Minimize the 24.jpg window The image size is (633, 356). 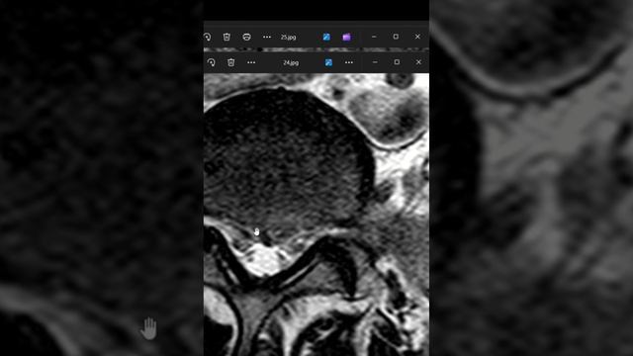pyautogui.click(x=375, y=62)
